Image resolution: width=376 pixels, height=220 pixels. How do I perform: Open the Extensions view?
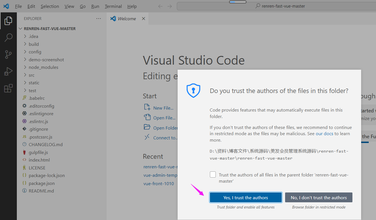(8, 88)
